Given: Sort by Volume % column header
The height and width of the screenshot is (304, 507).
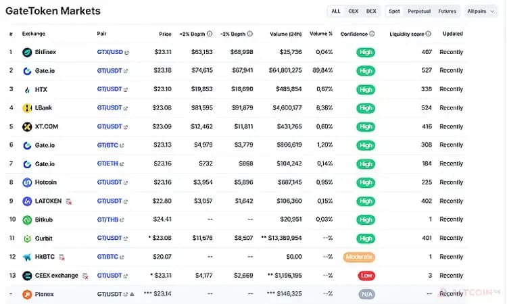Looking at the screenshot, I should [x=321, y=34].
